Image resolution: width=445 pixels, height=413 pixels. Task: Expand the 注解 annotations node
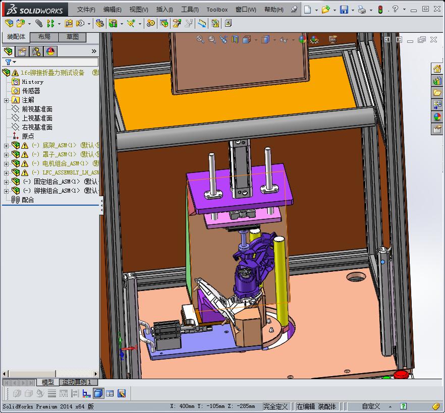point(6,100)
